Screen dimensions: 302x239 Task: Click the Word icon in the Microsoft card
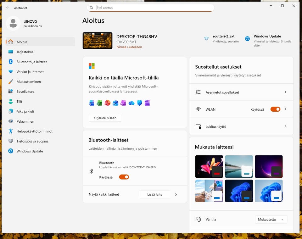(x=91, y=103)
